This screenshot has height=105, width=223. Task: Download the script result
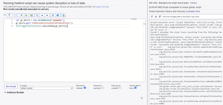[x=156, y=17]
